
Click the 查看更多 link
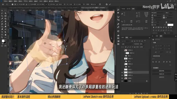pyautogui.click(x=161, y=77)
